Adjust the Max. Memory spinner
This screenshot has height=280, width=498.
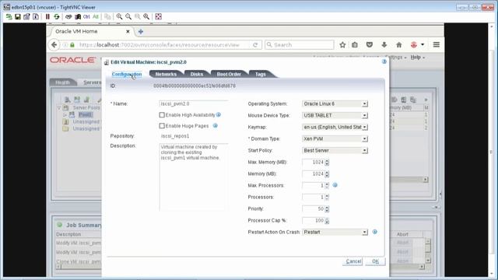click(x=327, y=163)
